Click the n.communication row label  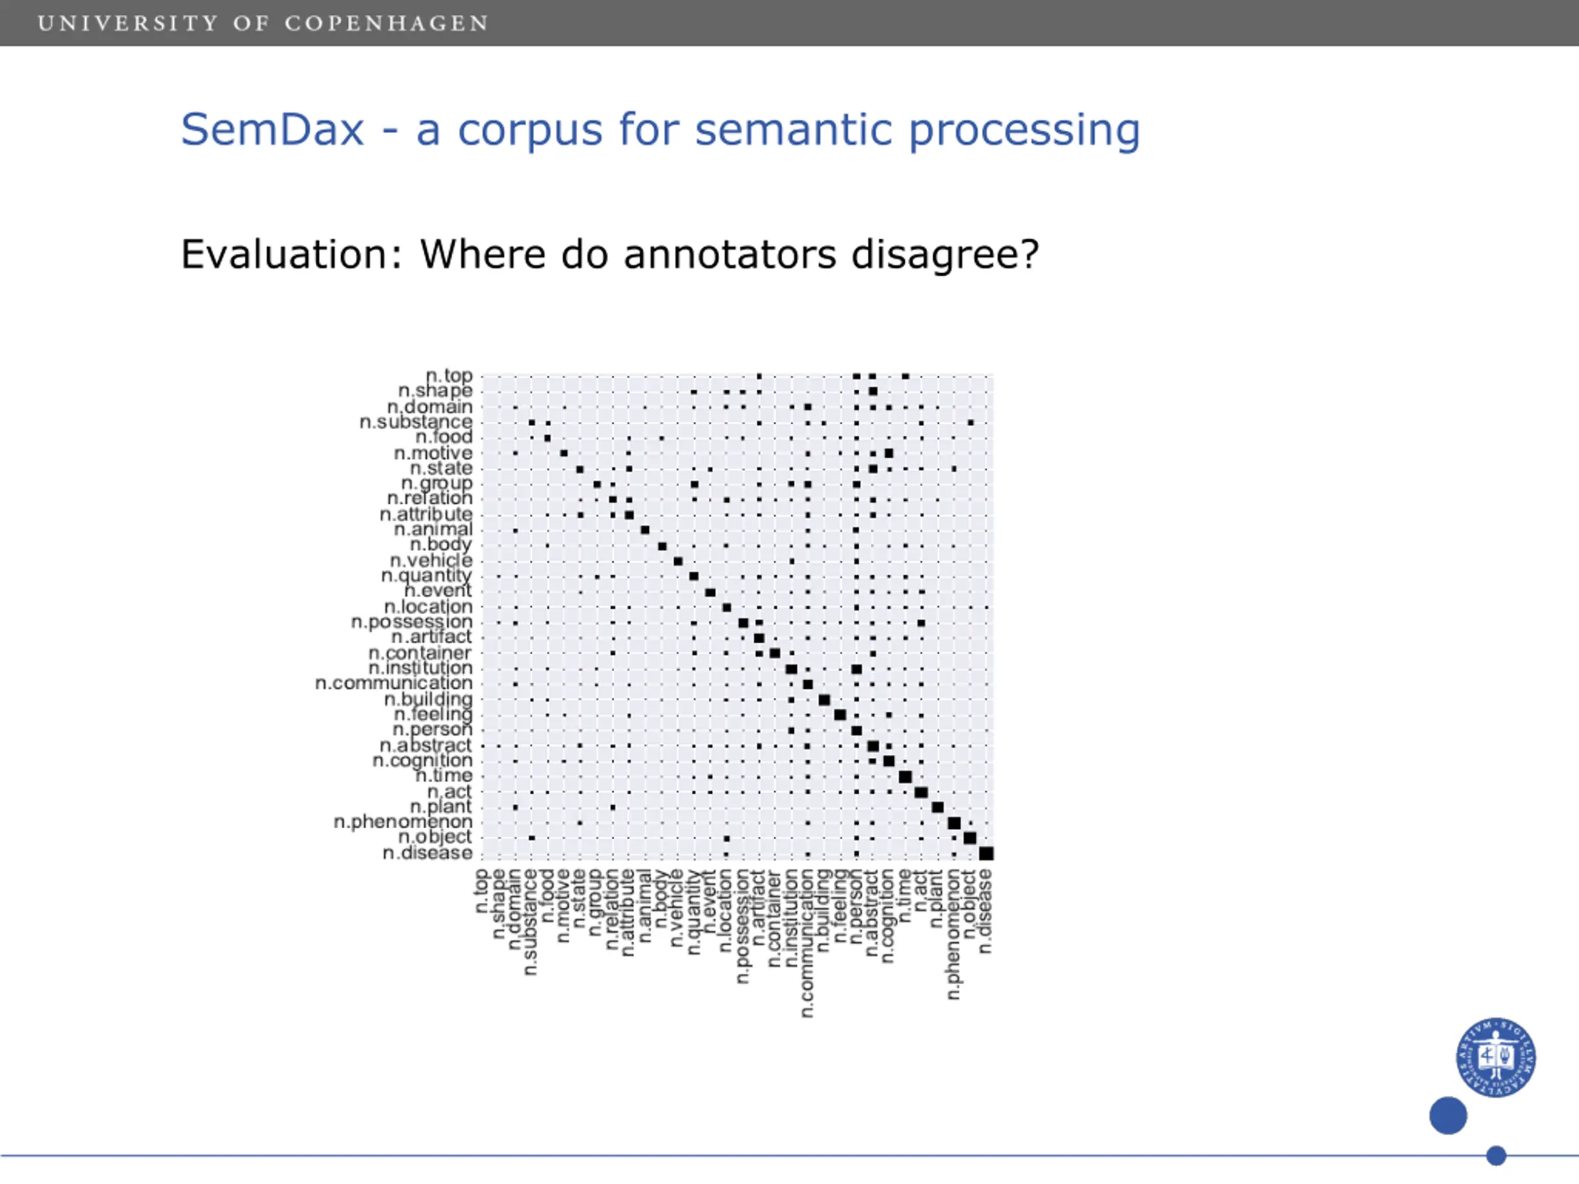pyautogui.click(x=394, y=683)
